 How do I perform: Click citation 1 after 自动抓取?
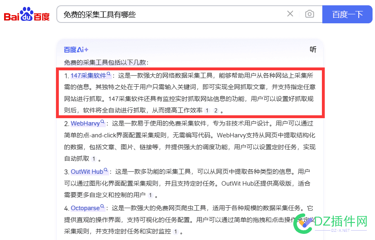[94, 159]
